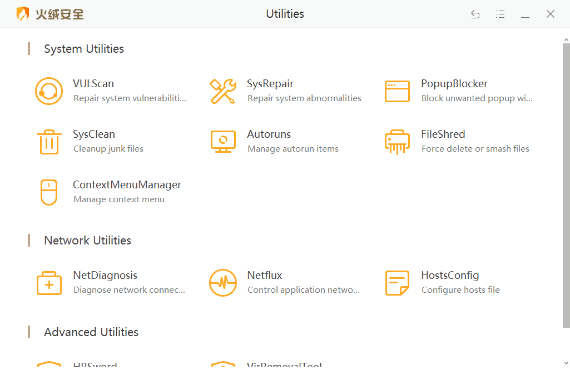Click the SysClean trash can icon
The width and height of the screenshot is (570, 375).
(49, 142)
